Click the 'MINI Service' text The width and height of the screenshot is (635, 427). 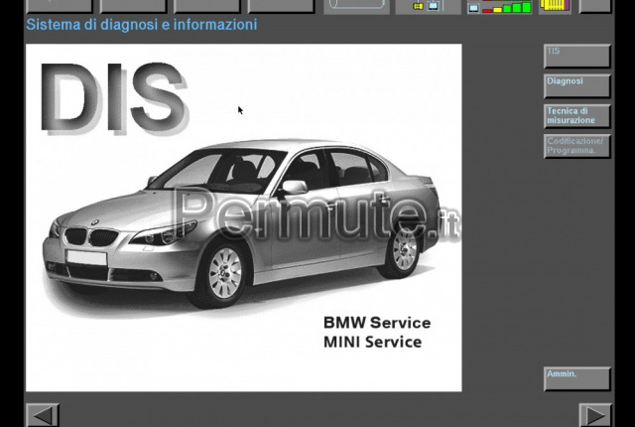(373, 342)
